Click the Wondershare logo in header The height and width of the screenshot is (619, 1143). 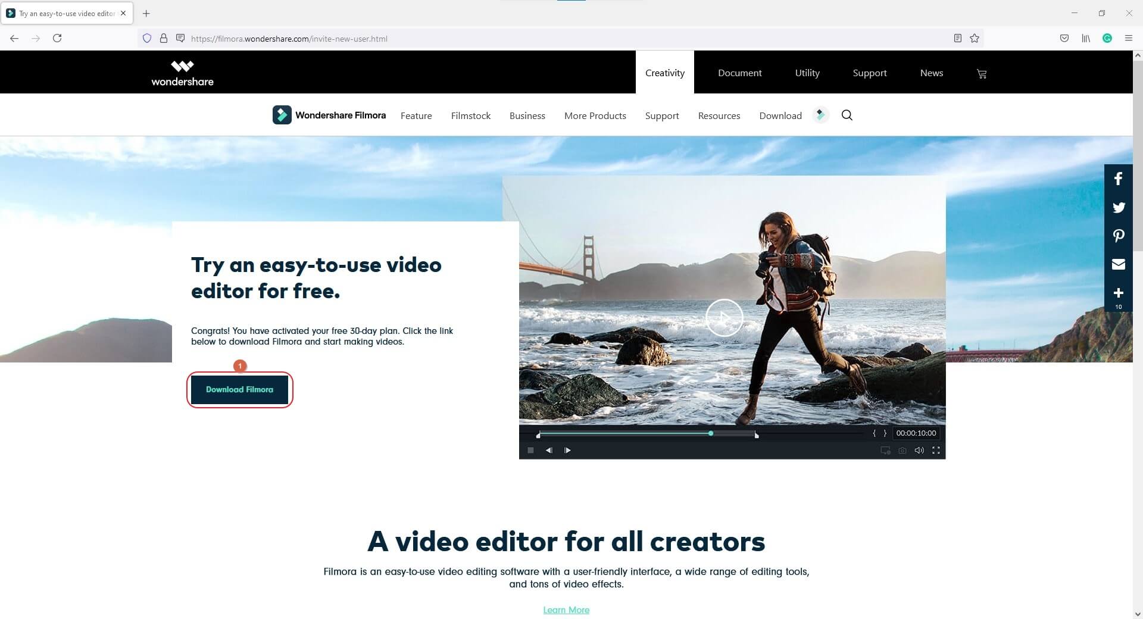[x=182, y=73]
